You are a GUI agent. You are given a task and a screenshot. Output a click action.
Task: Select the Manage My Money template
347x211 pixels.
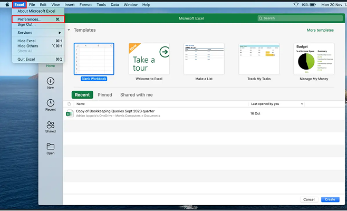pos(314,59)
